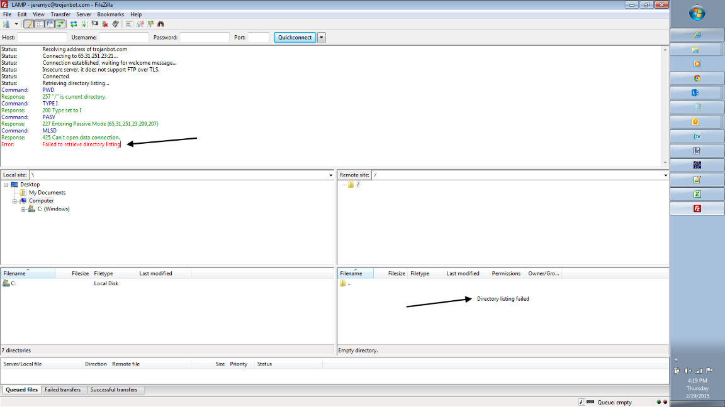Screen dimensions: 725x407
Task: Select the C: (Windows) drive in tree
Action: pos(53,209)
